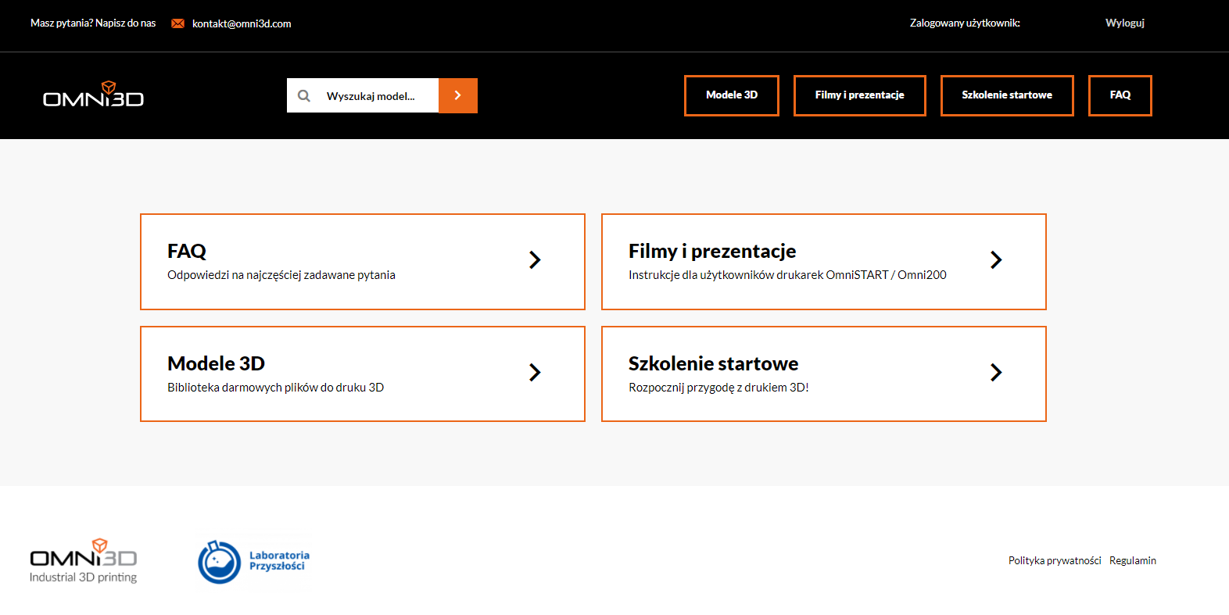Click the Filmy i prezentacje card chevron
1229x615 pixels.
[996, 259]
